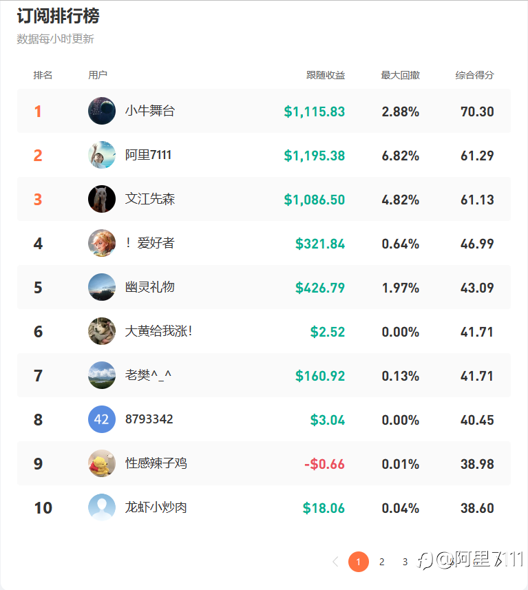Screen dimensions: 528x590
Task: Click the 最大回撤 column header
Action: (400, 75)
